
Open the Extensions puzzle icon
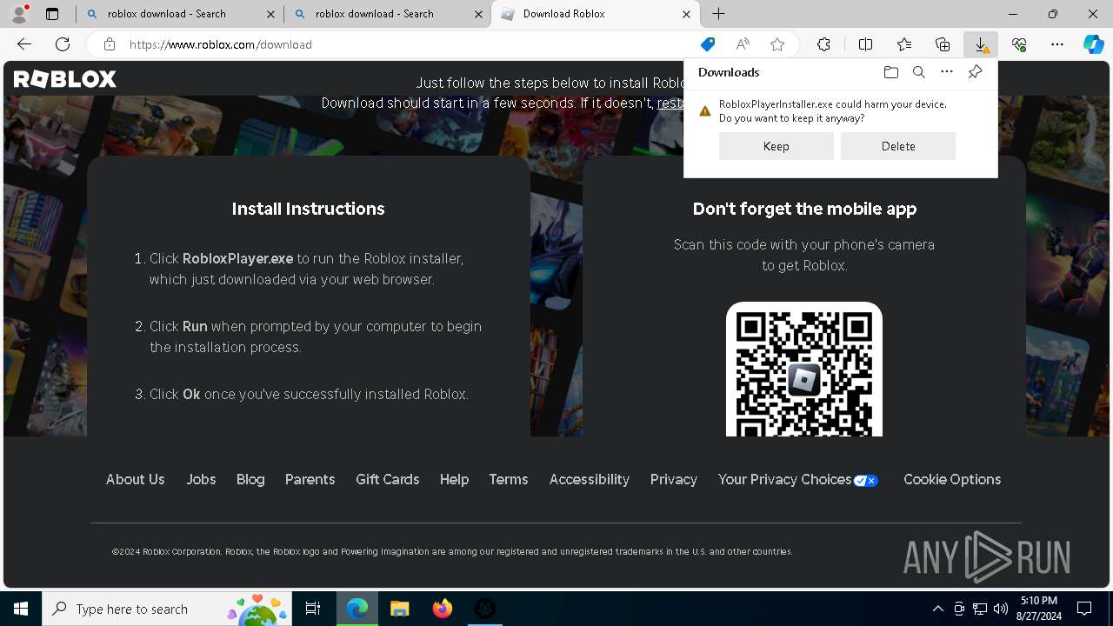click(x=823, y=44)
